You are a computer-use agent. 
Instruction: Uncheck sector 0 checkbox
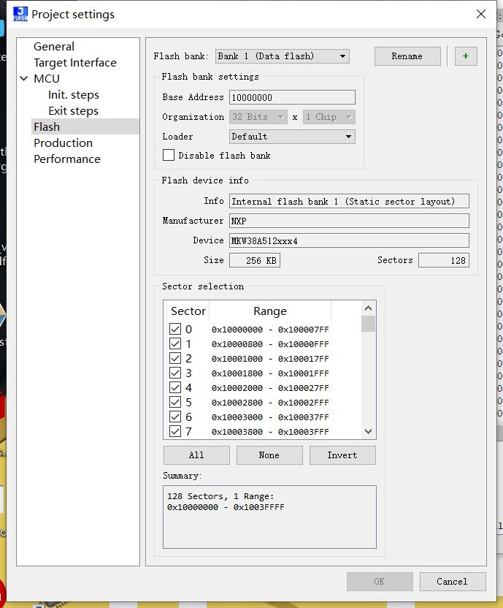pyautogui.click(x=175, y=329)
